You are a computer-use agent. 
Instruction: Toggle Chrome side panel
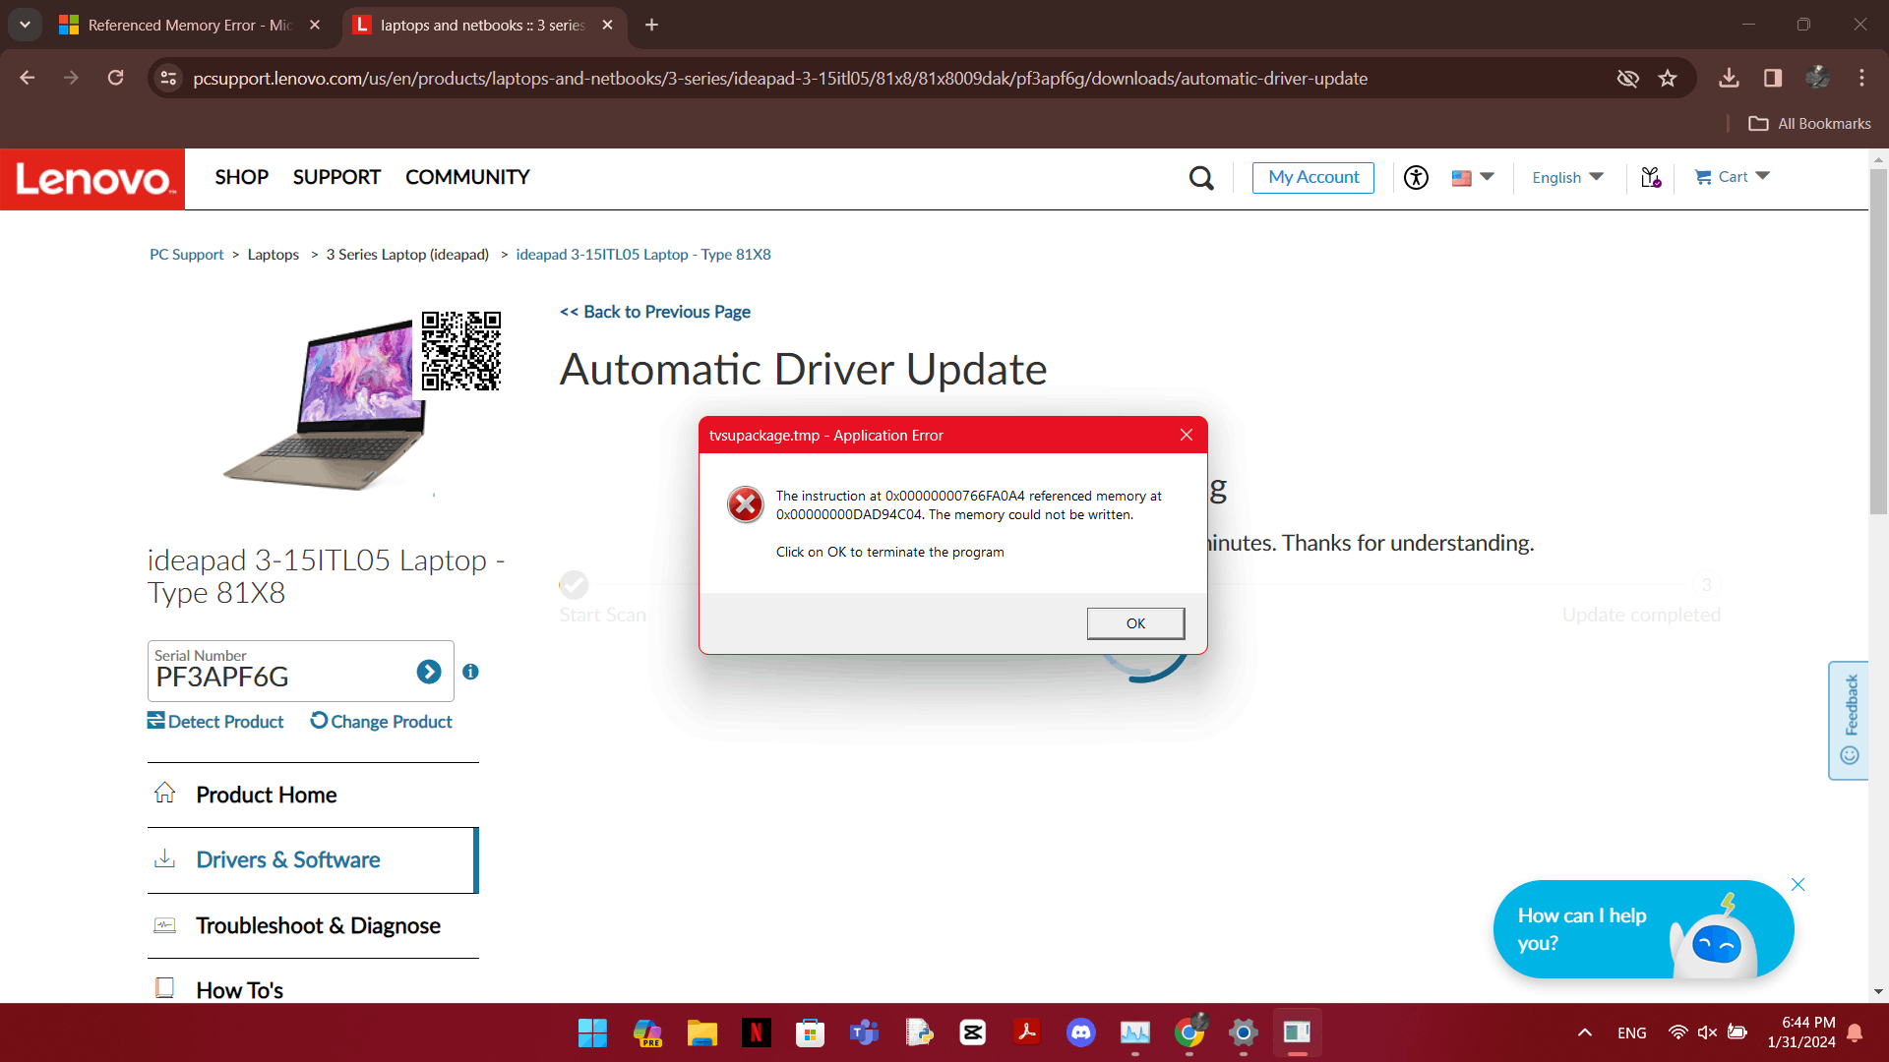point(1773,79)
